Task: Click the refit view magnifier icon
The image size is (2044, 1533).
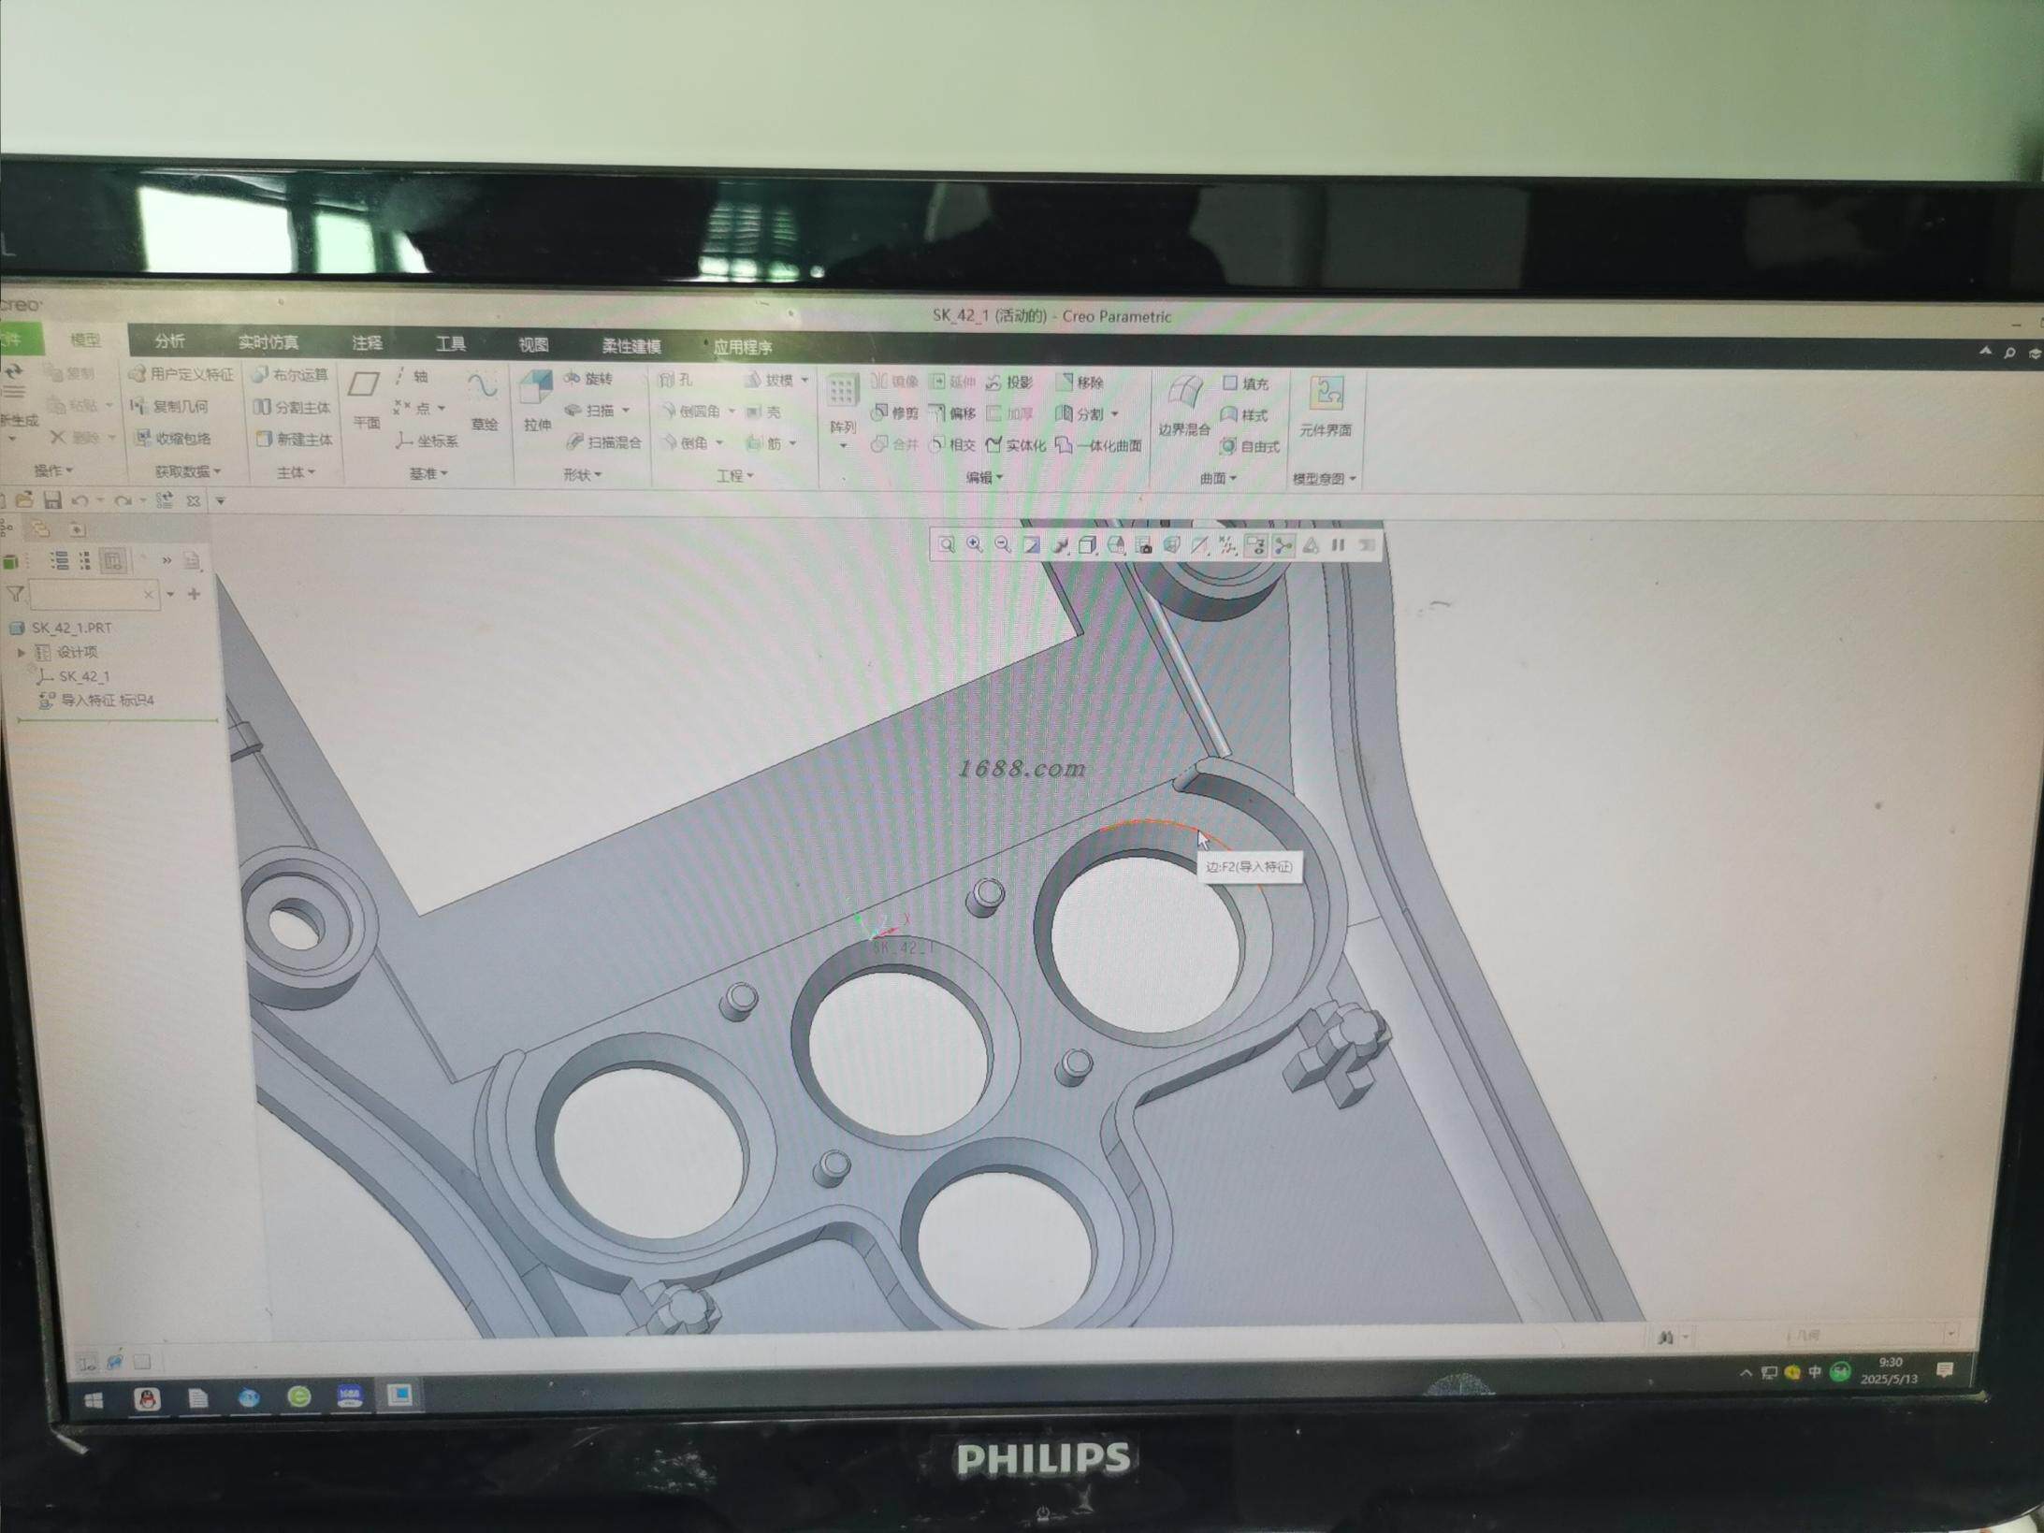Action: coord(947,545)
